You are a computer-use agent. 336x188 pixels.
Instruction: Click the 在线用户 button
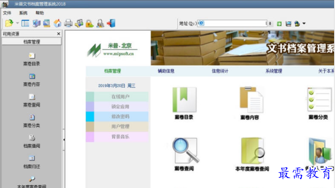tap(117, 97)
